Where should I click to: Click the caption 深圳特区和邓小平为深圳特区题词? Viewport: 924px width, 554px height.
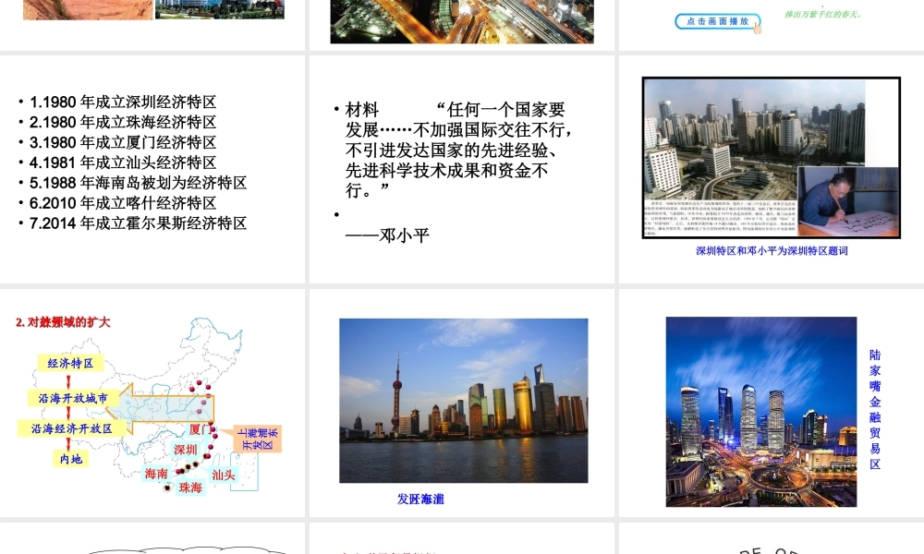[772, 251]
